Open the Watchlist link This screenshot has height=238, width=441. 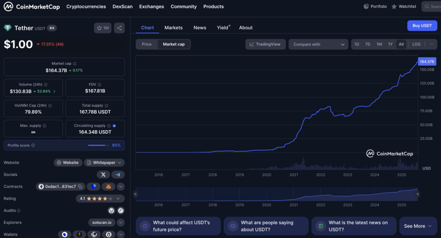(404, 6)
